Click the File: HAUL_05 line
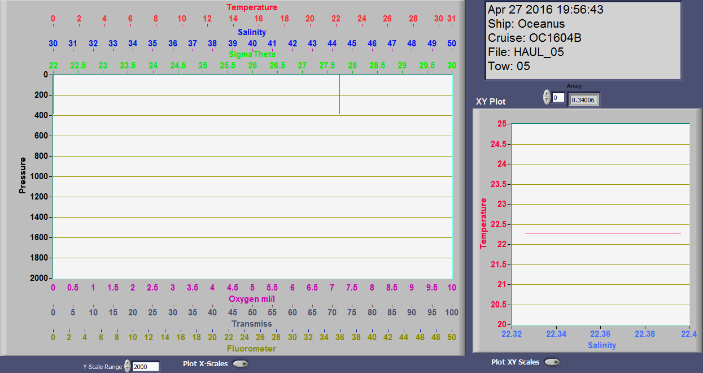703x373 pixels. coord(526,52)
